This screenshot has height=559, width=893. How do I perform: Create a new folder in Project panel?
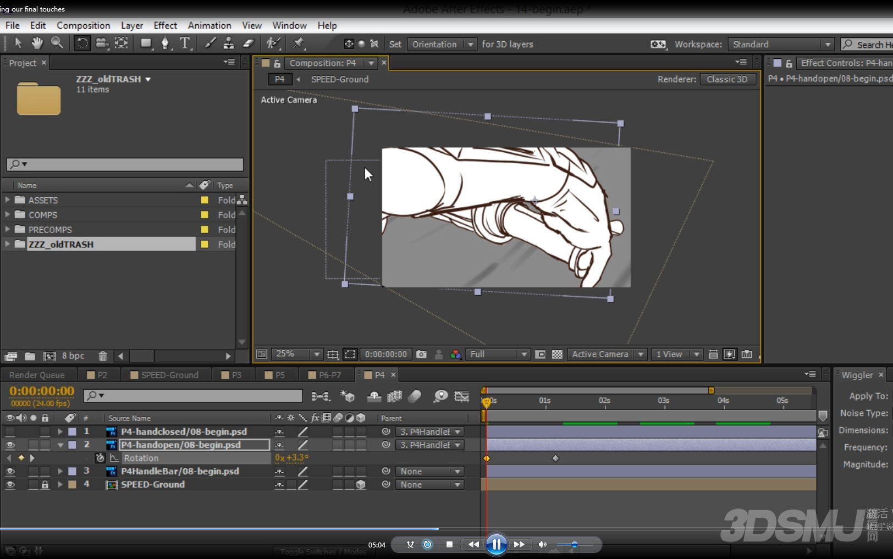point(30,356)
